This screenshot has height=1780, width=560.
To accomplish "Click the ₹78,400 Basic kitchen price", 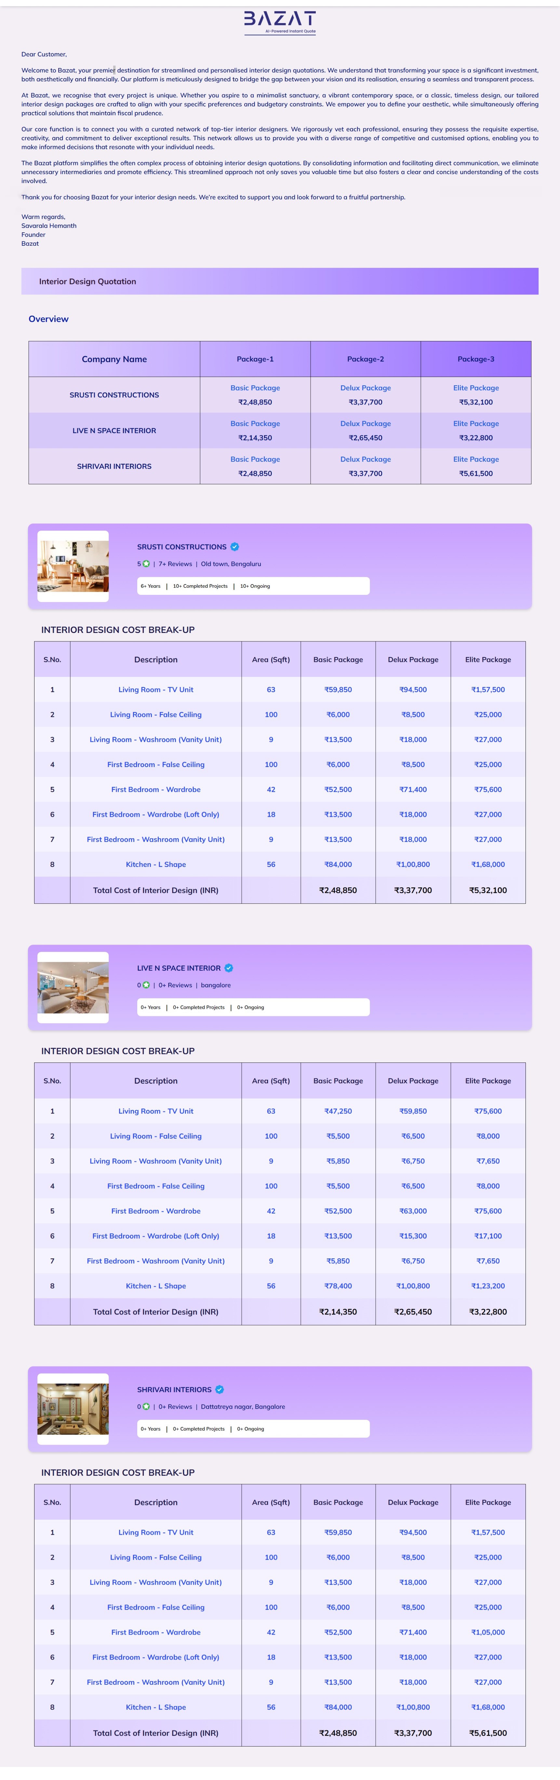I will click(x=338, y=1286).
